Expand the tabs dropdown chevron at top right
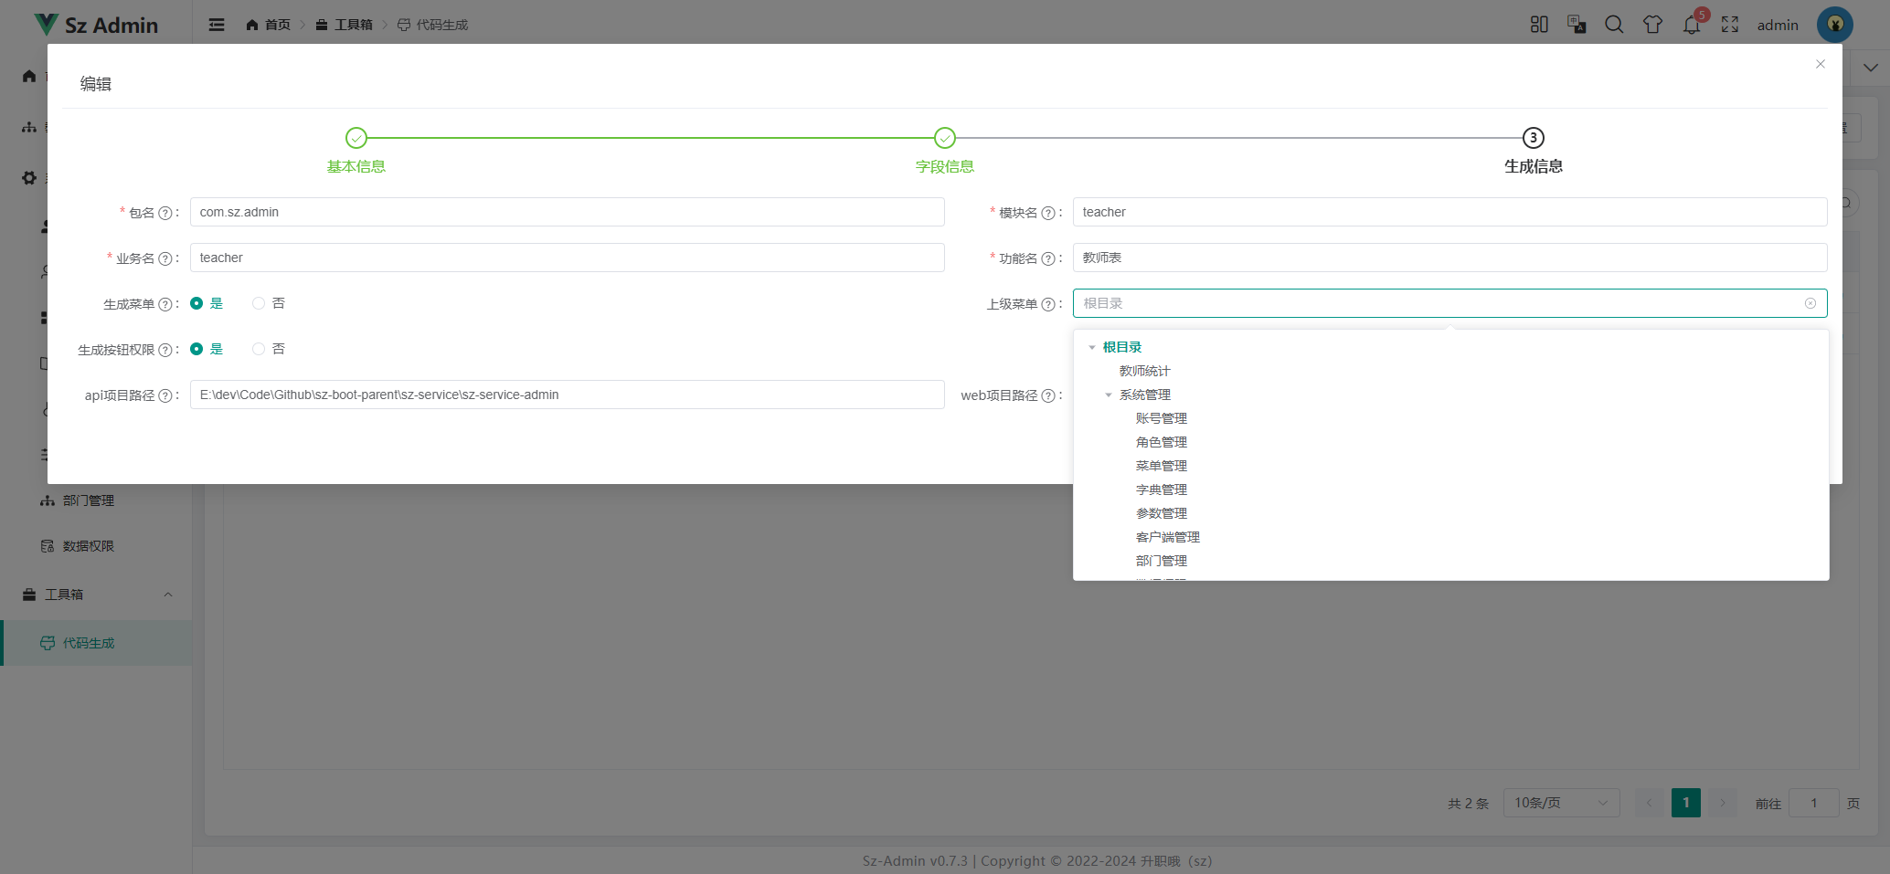The height and width of the screenshot is (874, 1890). (x=1870, y=68)
